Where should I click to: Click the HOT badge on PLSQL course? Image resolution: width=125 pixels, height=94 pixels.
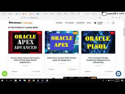(112, 33)
